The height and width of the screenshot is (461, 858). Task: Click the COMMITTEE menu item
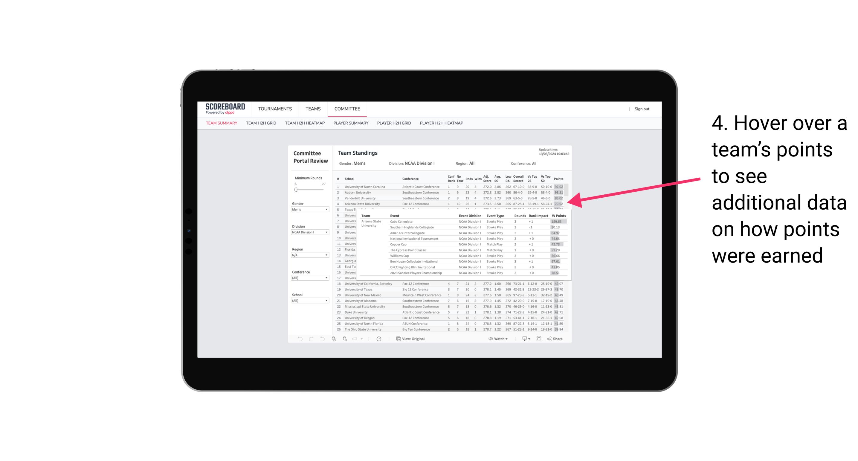pyautogui.click(x=348, y=108)
